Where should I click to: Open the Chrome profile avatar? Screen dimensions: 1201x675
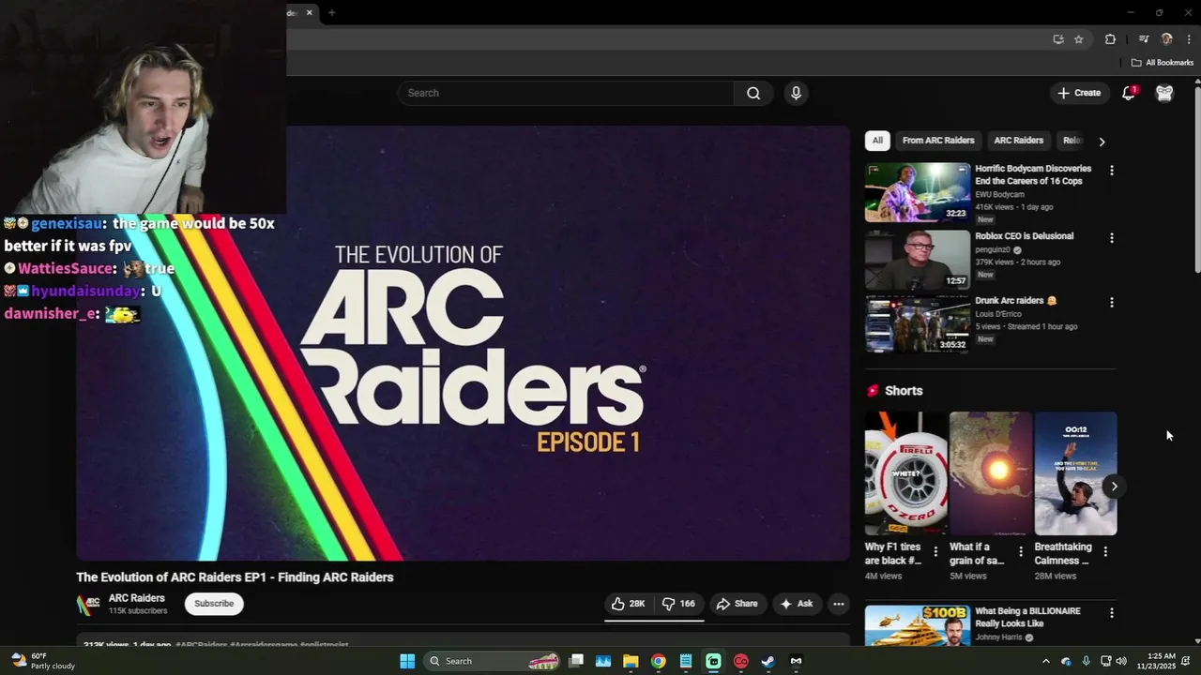tap(1167, 39)
